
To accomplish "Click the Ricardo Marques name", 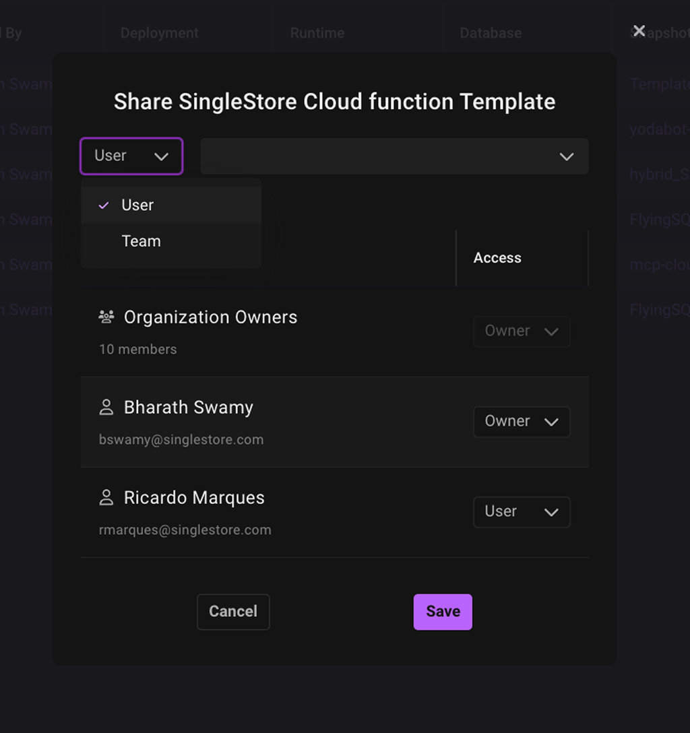I will pos(194,498).
